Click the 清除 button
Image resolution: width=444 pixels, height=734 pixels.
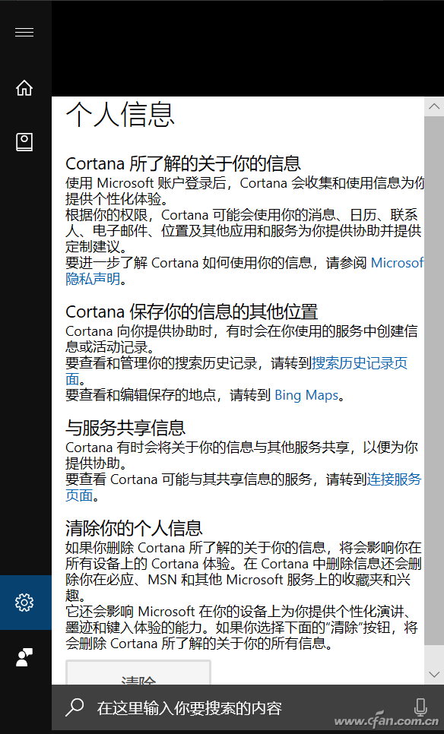coord(138,673)
